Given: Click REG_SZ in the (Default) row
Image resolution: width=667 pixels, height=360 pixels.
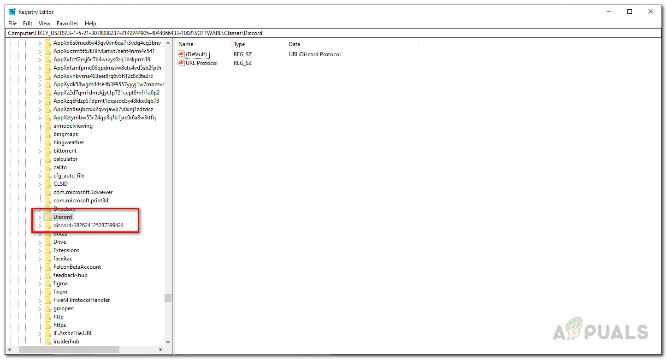Looking at the screenshot, I should pos(242,54).
